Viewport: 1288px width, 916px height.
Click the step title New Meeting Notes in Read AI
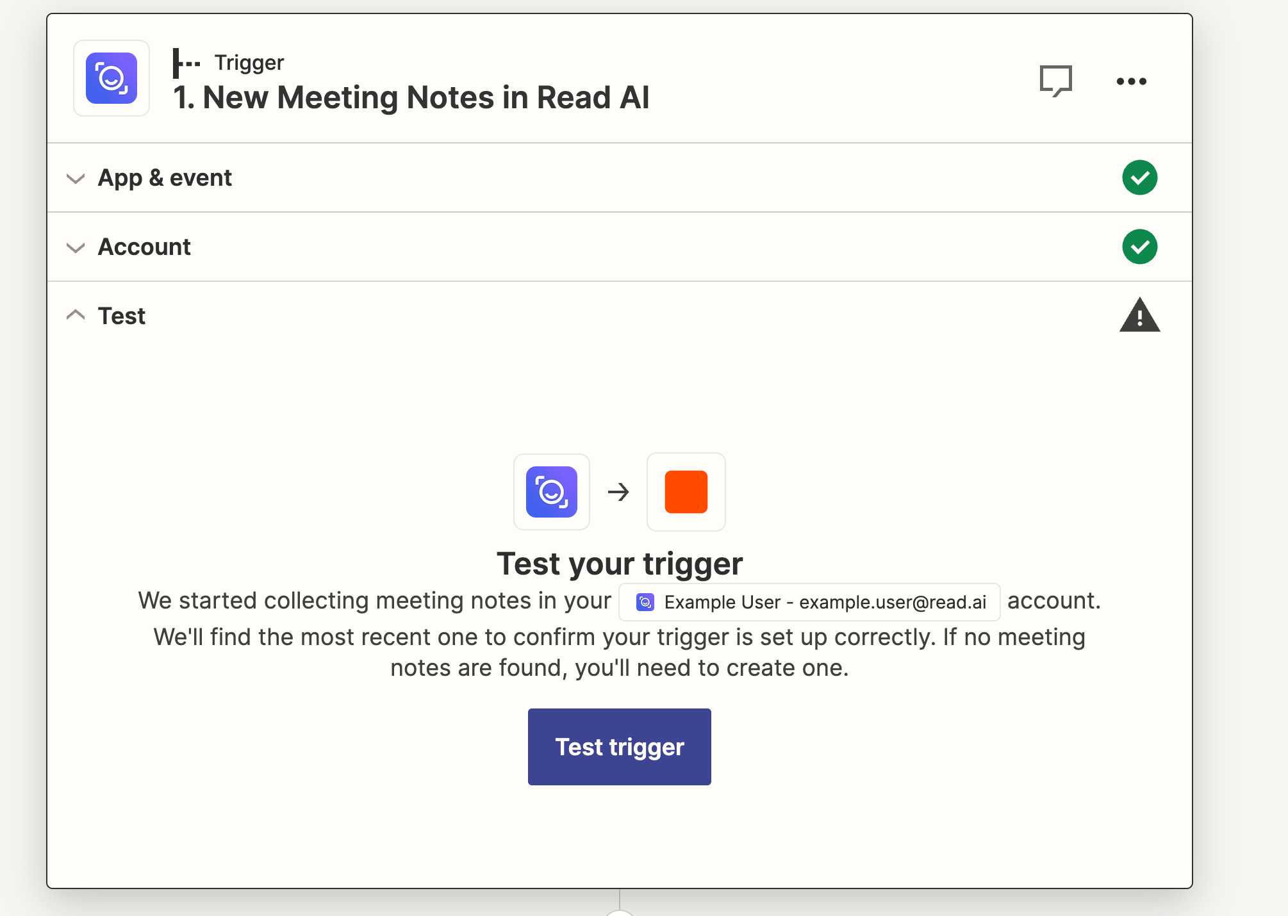pos(411,97)
